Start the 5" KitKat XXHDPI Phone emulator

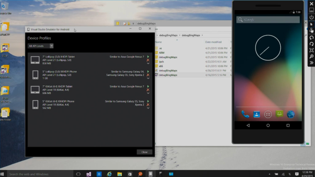[148, 101]
